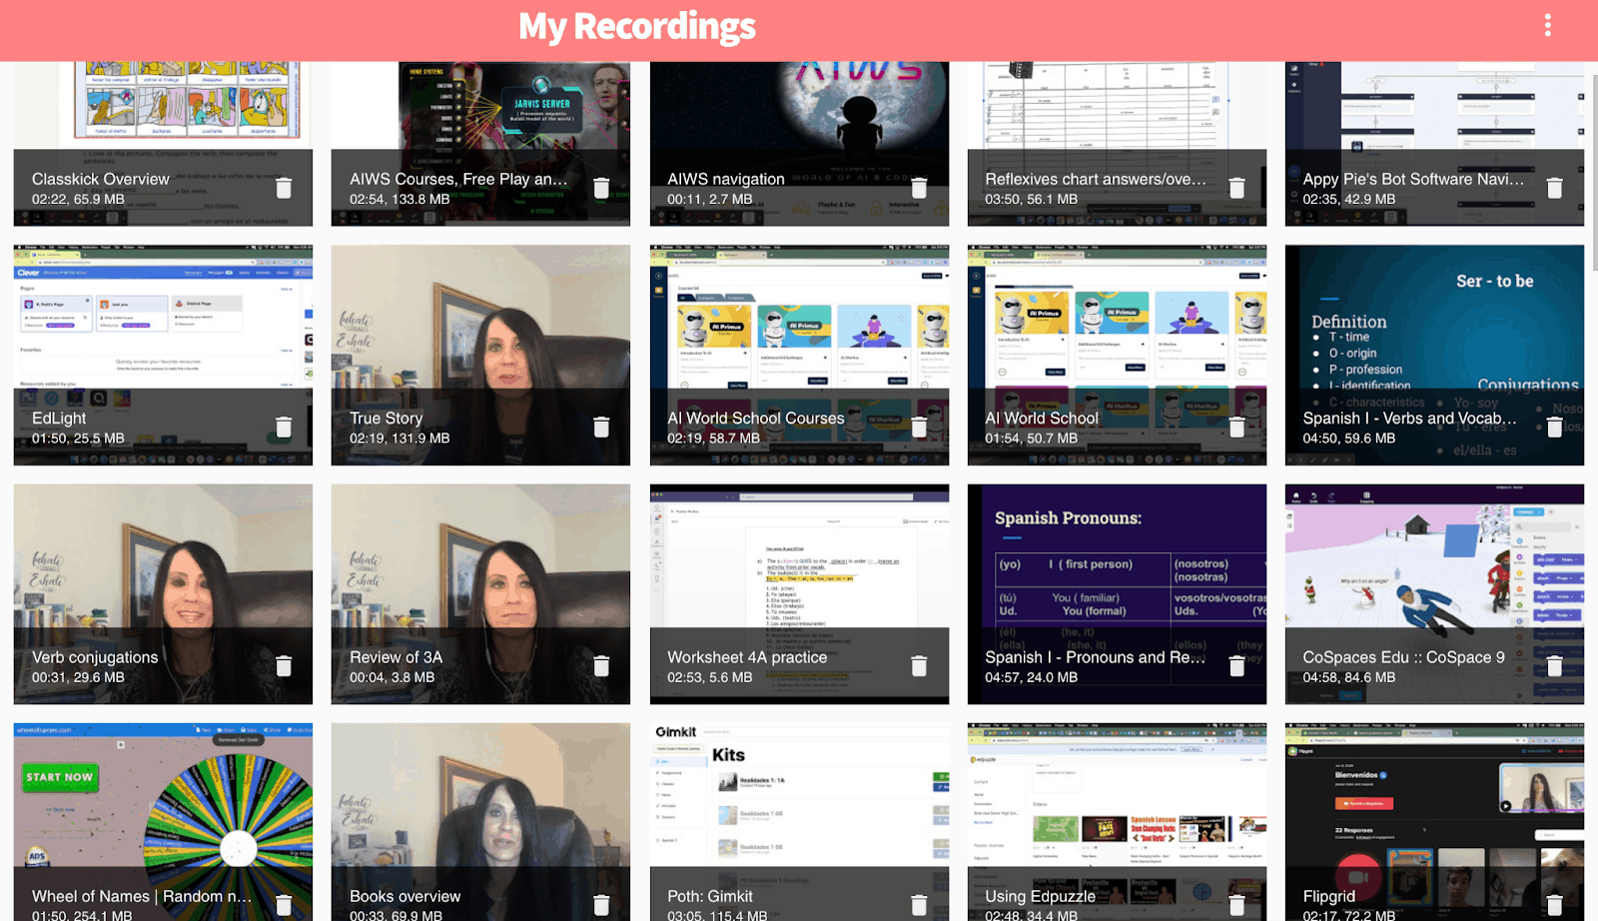
Task: Delete the Verb conjugations recording
Action: pos(284,666)
